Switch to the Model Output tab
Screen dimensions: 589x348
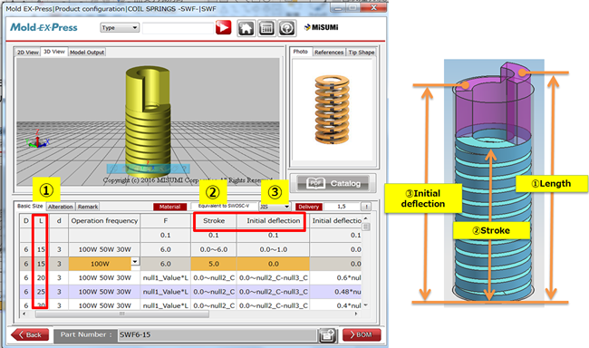87,53
